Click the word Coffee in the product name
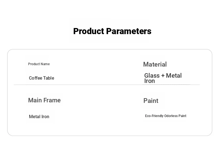This screenshot has width=220, height=142. pos(35,78)
